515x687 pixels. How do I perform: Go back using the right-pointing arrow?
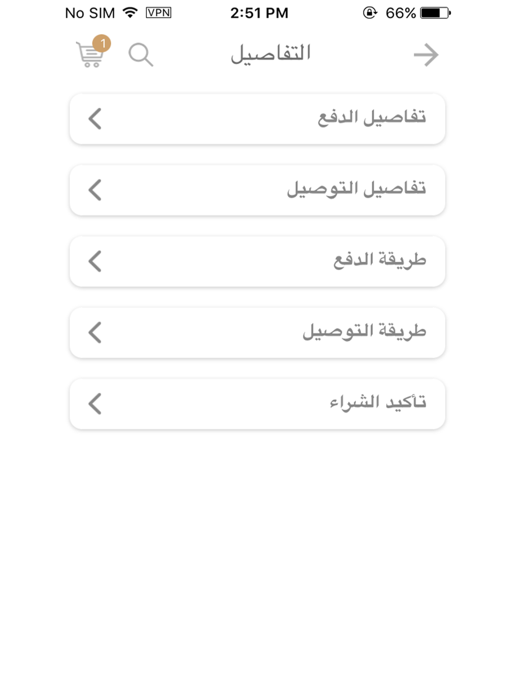pos(426,55)
